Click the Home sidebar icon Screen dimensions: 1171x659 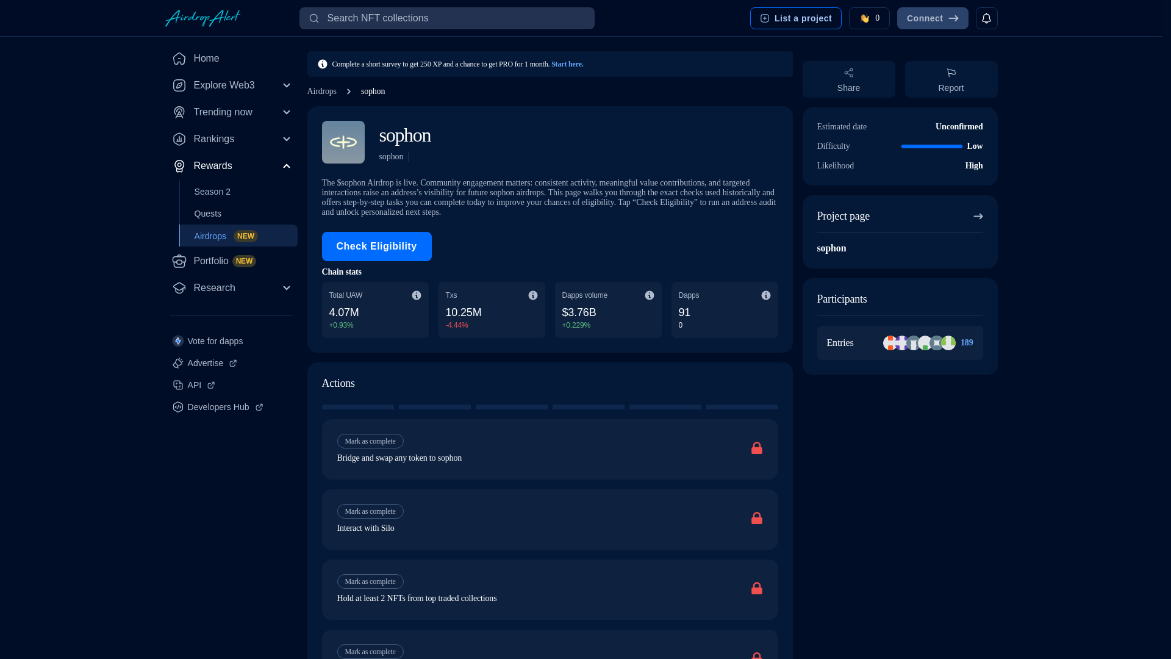pyautogui.click(x=179, y=59)
